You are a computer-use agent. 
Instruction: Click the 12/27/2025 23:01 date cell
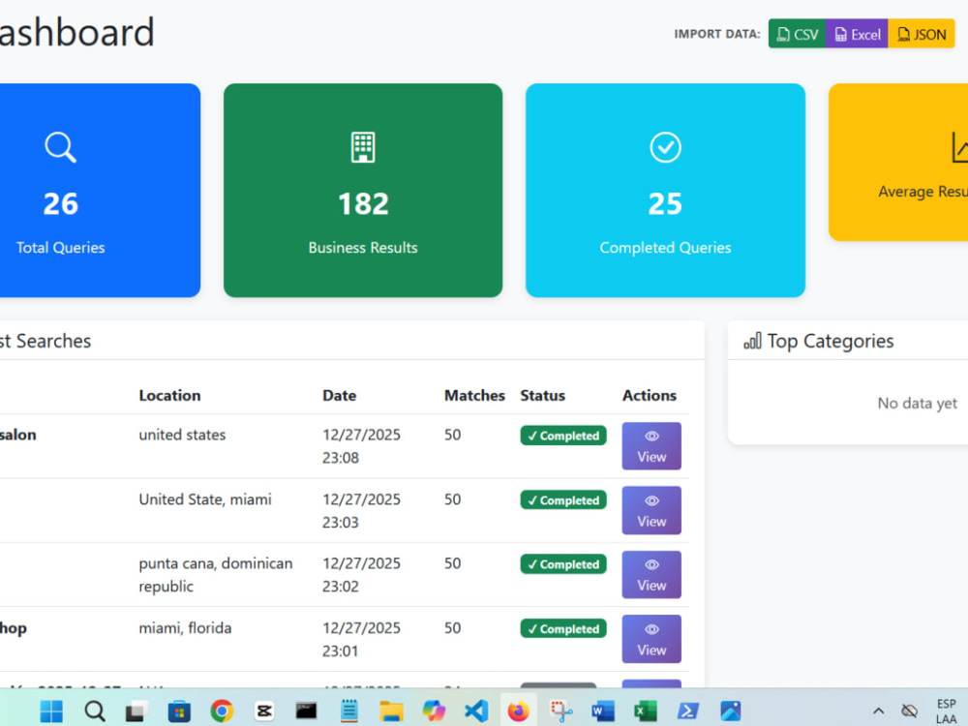pos(361,639)
